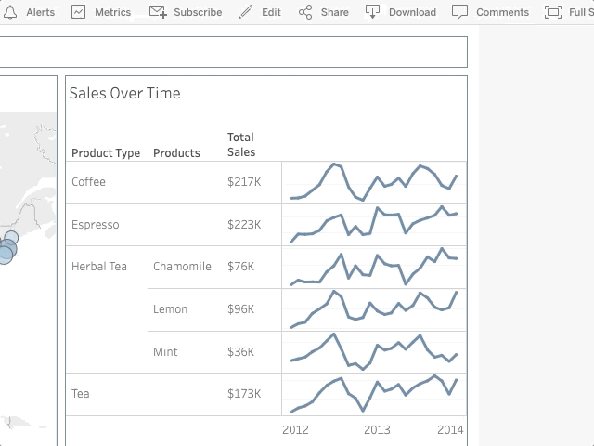Open the Comments speech bubble icon
This screenshot has width=594, height=446.
(x=459, y=12)
